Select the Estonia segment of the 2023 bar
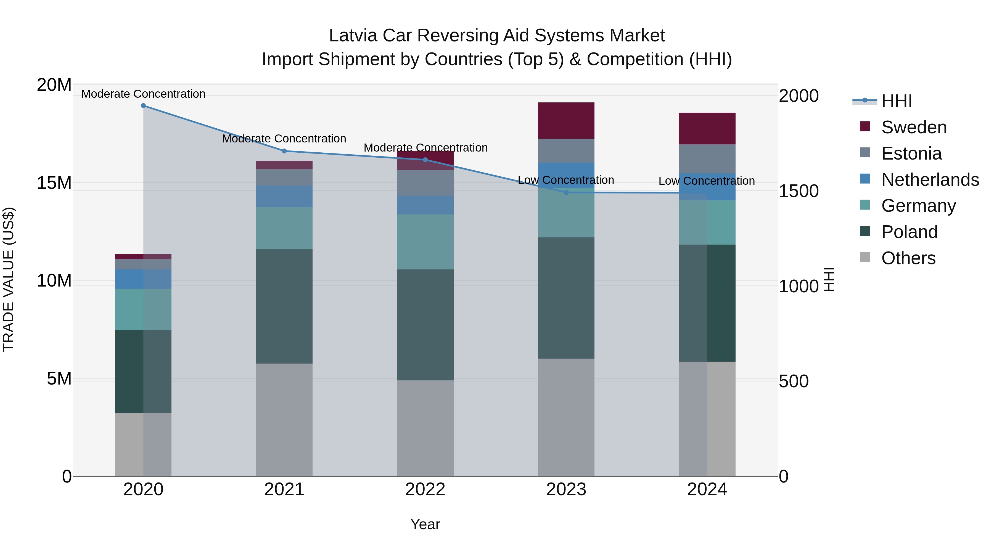Screen dimensions: 994x559 point(566,151)
